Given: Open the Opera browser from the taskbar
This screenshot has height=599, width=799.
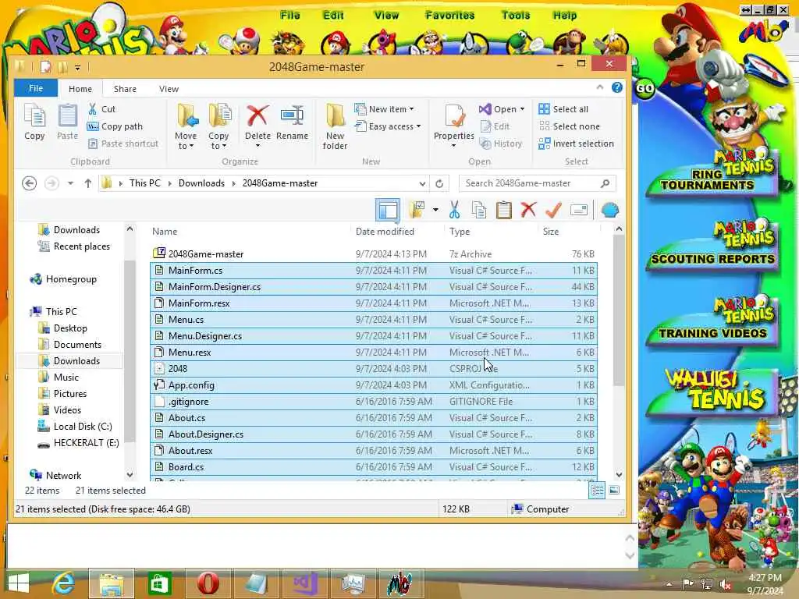Looking at the screenshot, I should click(x=208, y=583).
